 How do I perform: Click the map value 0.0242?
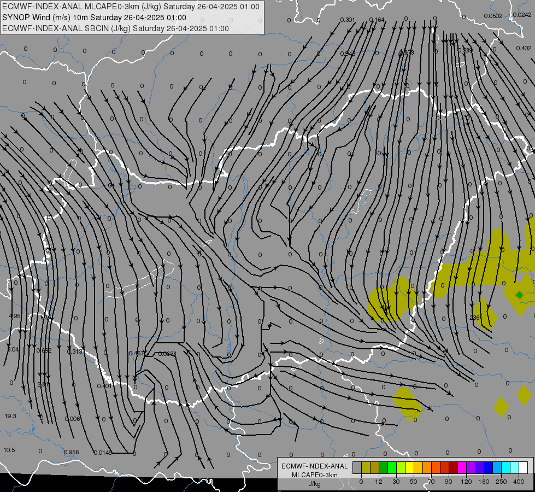point(522,15)
